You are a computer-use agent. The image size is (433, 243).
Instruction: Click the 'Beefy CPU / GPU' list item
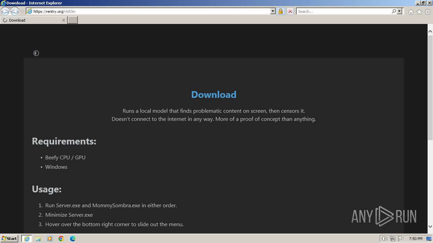[65, 157]
